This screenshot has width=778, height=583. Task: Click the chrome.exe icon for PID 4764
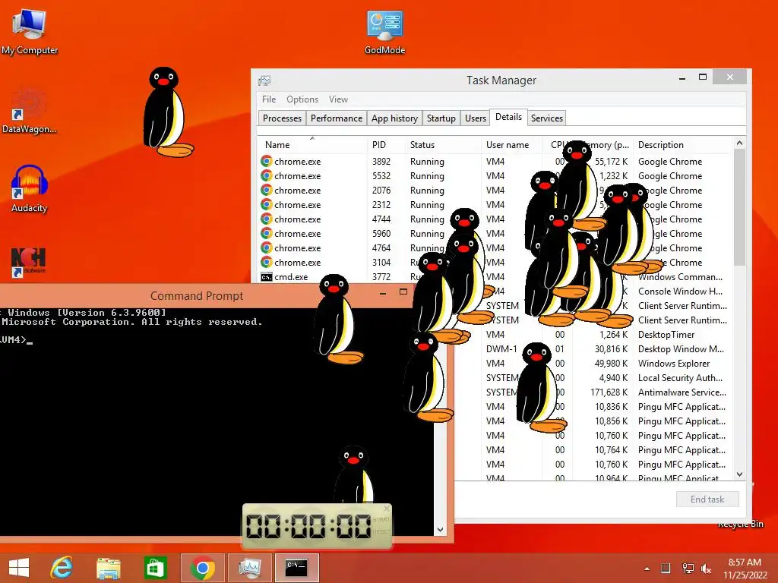[x=267, y=247]
